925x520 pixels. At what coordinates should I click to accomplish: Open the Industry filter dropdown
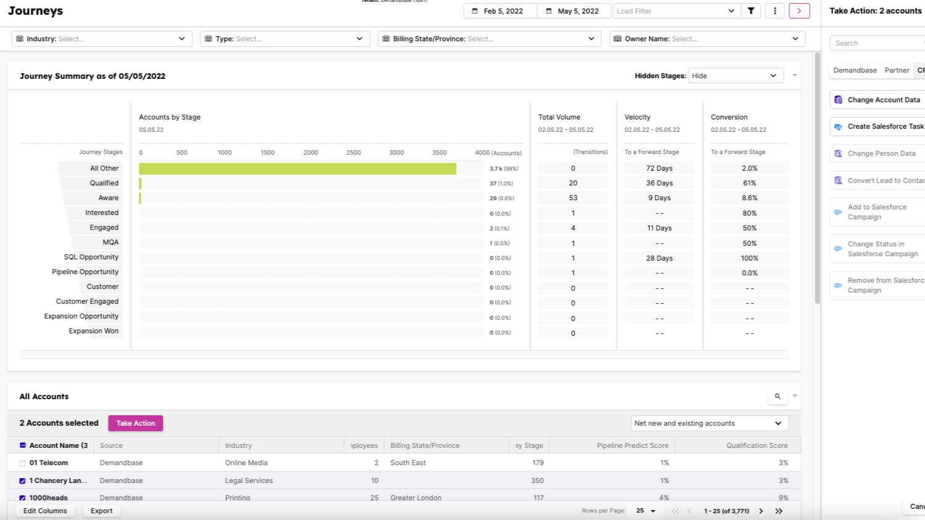pos(102,39)
